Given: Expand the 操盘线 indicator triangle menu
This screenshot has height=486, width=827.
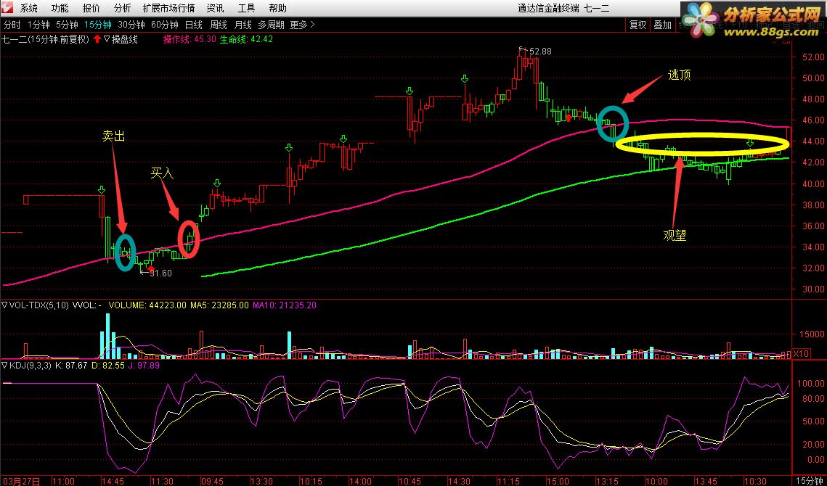Looking at the screenshot, I should (x=107, y=39).
